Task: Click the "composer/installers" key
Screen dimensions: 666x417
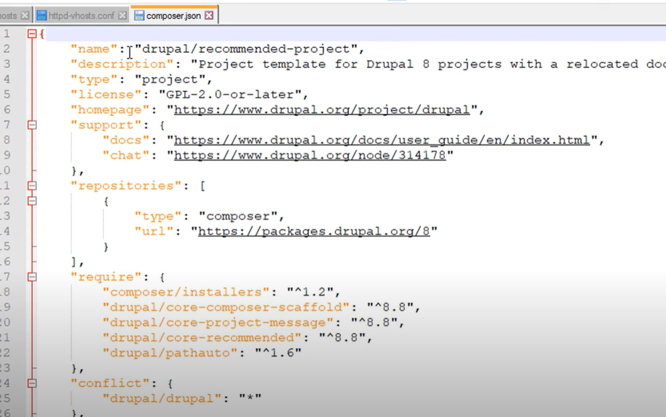Action: [x=186, y=292]
